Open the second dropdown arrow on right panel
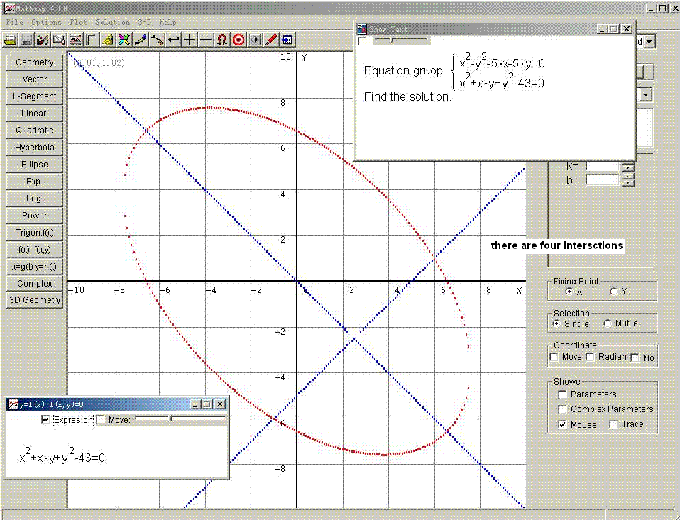Viewport: 680px width, 520px height. 646,95
